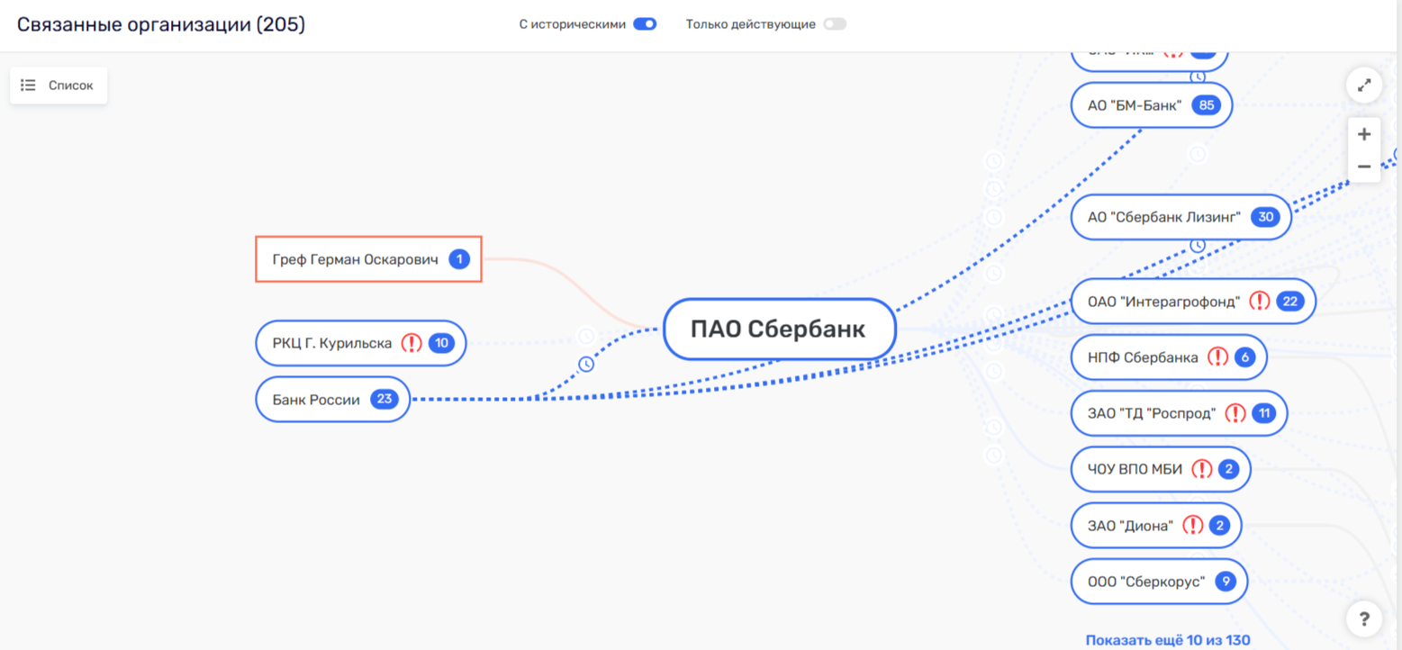Expand badge 11 on ЗАО "ТД "Роспрод"
The image size is (1402, 650).
(1264, 413)
